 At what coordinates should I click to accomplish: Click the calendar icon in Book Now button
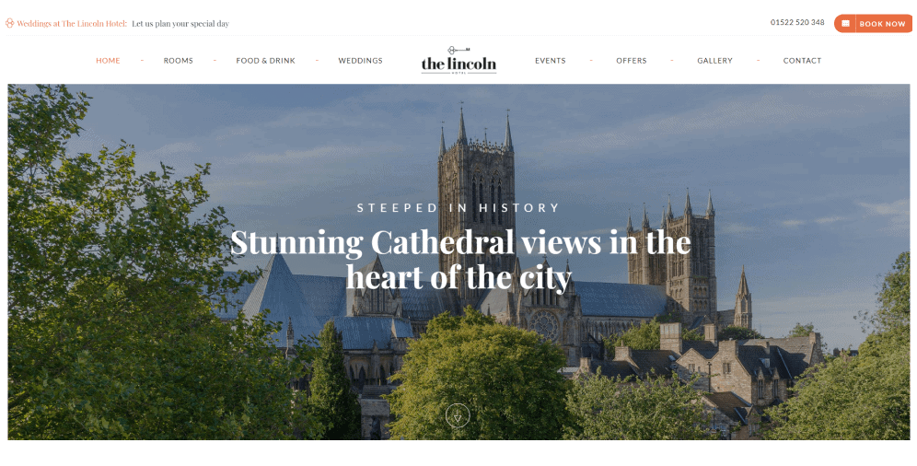845,23
